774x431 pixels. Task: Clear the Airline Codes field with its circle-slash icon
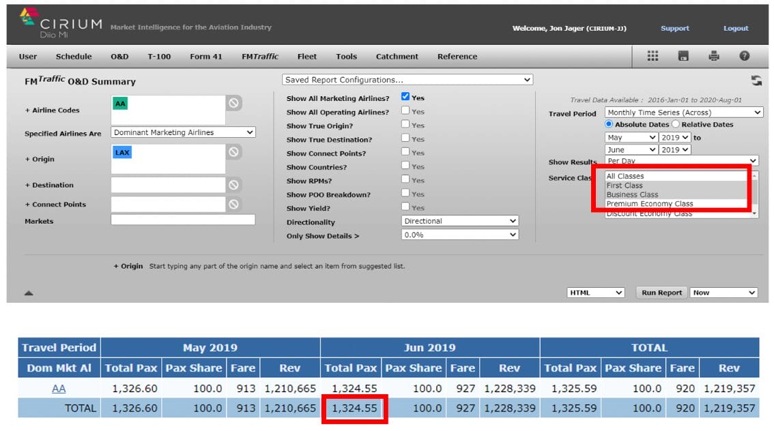[234, 103]
